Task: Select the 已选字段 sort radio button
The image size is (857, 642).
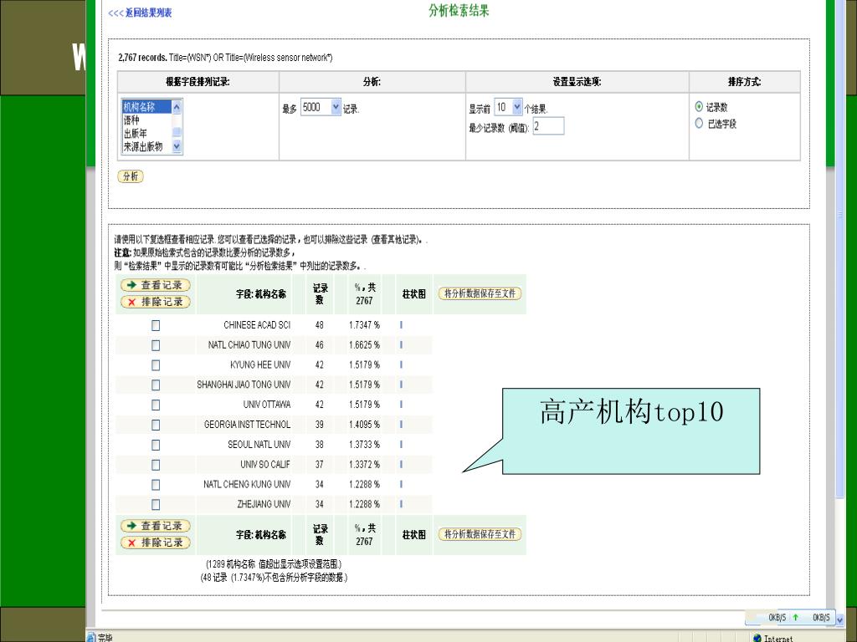Action: pos(700,124)
